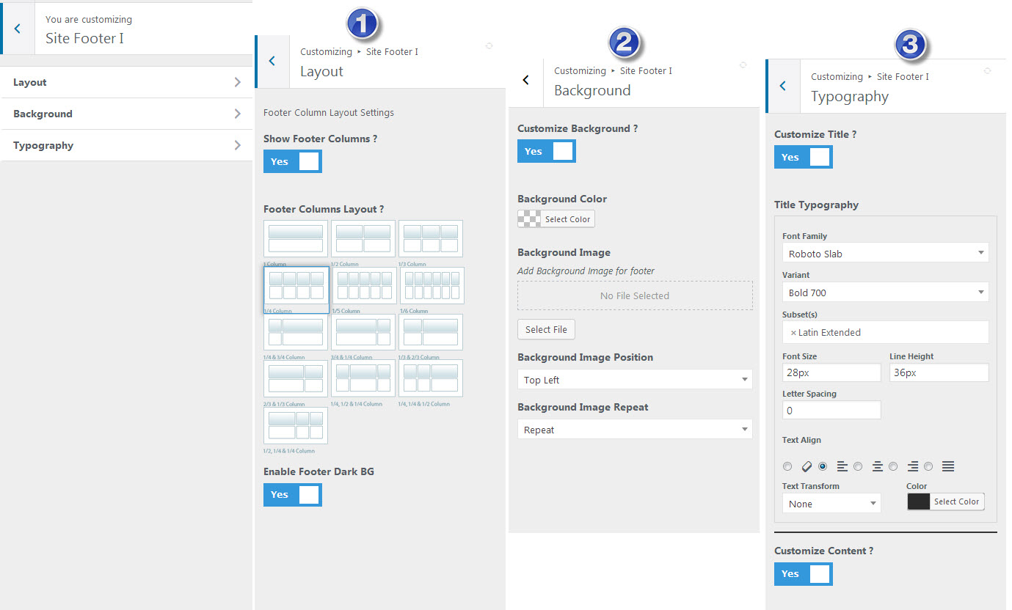This screenshot has height=610, width=1012.
Task: Click back arrow in Typography panel header
Action: coord(782,86)
